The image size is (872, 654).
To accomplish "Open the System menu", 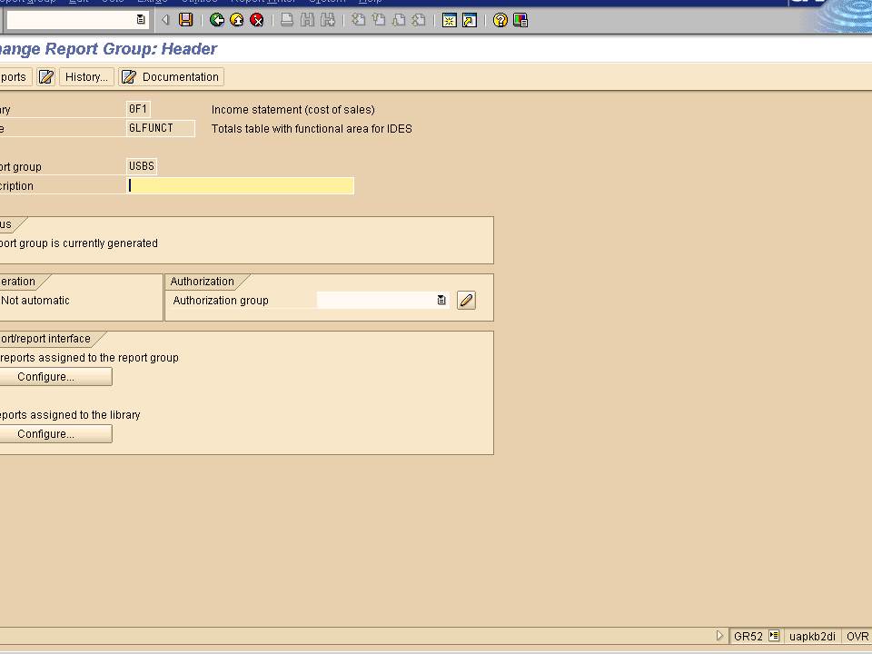I will [x=325, y=2].
